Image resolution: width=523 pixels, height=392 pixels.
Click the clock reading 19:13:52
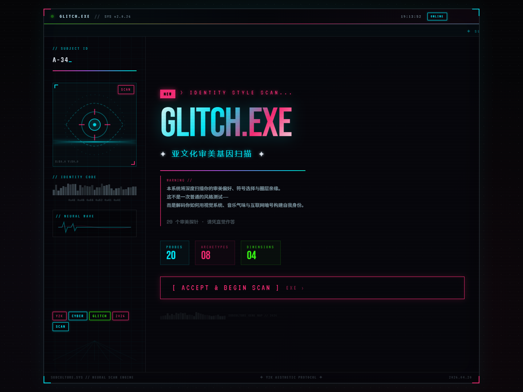411,17
